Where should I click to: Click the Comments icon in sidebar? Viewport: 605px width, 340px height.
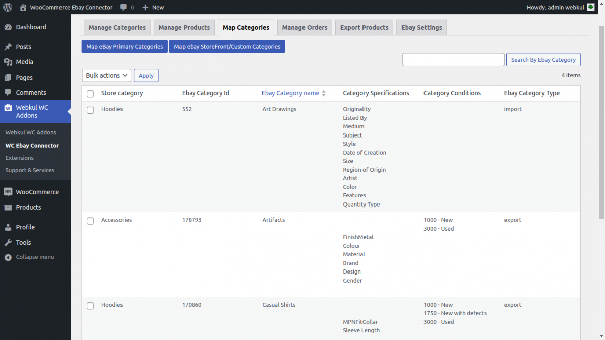8,93
